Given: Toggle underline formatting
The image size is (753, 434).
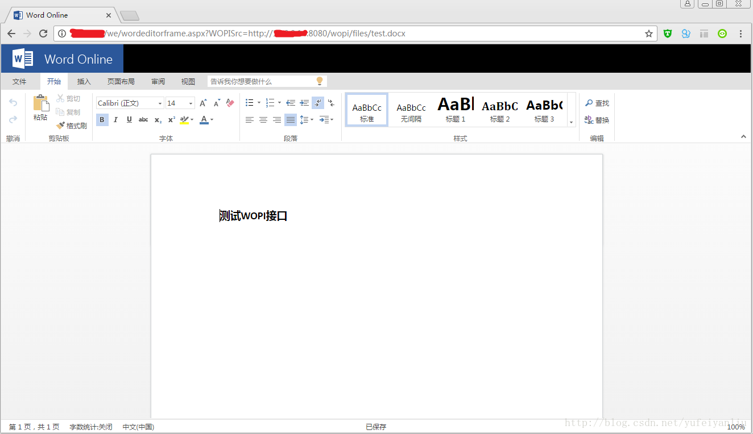Looking at the screenshot, I should pyautogui.click(x=130, y=120).
